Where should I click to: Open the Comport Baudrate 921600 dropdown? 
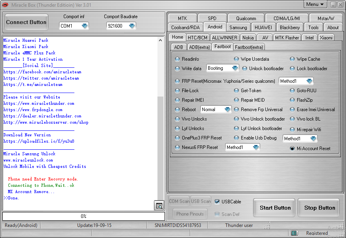point(121,26)
